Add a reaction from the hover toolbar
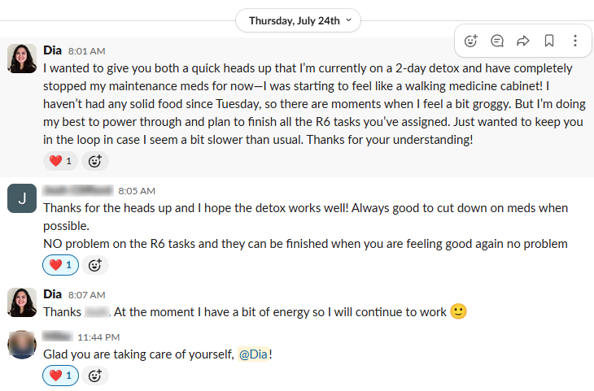 471,40
